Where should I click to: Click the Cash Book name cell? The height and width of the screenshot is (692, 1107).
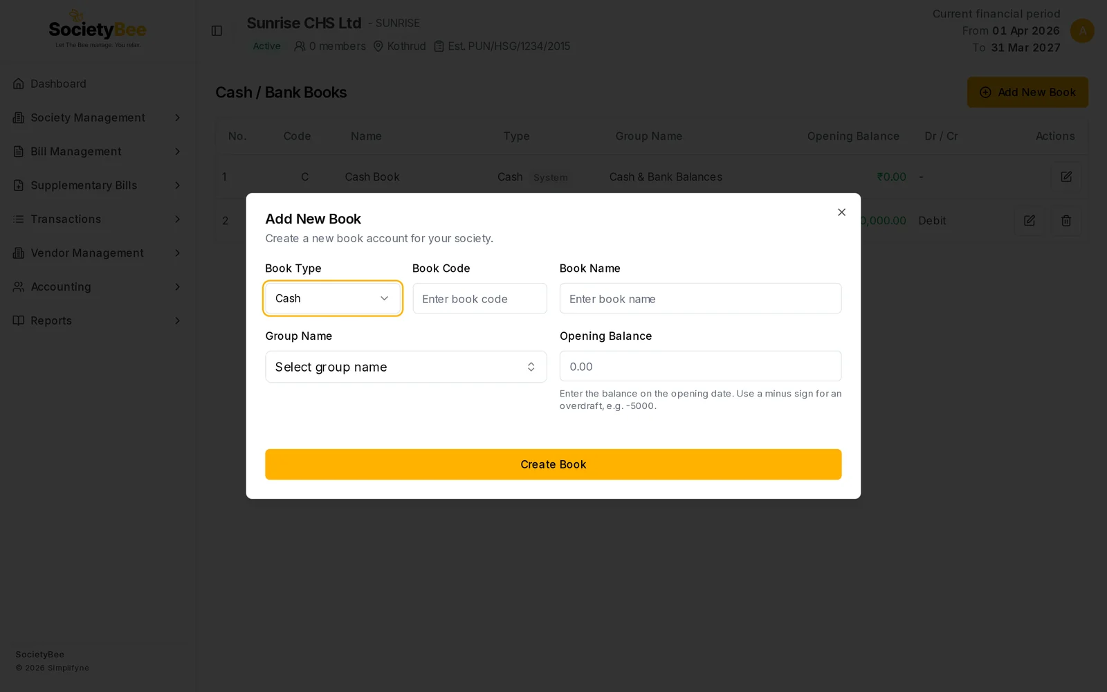click(372, 177)
